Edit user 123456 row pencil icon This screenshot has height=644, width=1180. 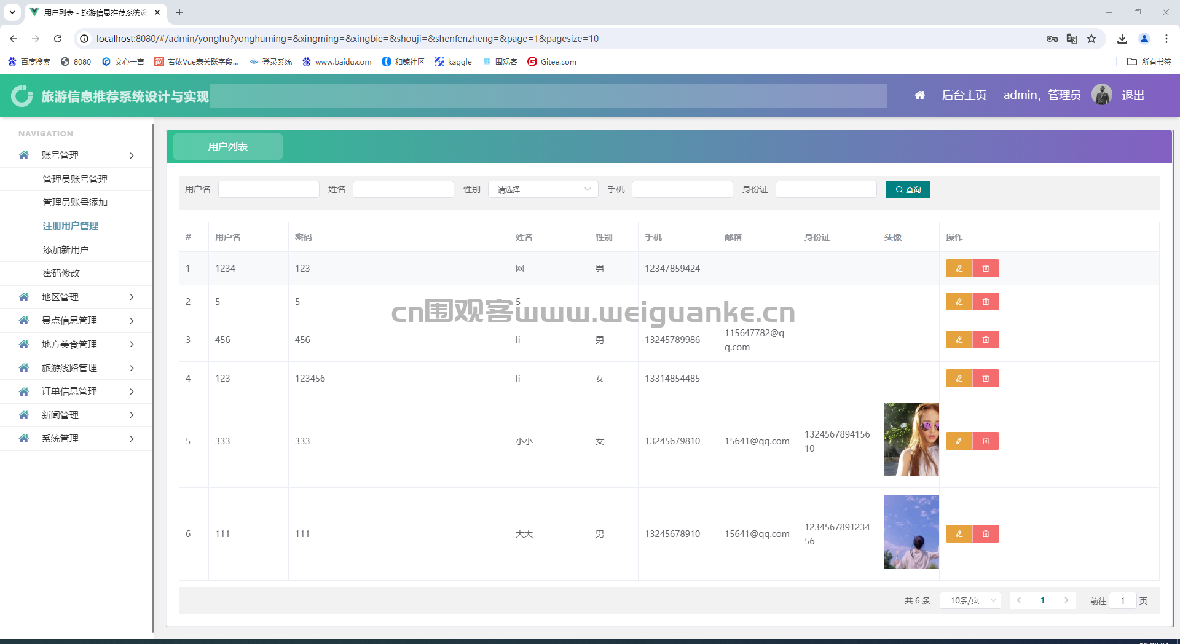click(x=959, y=379)
